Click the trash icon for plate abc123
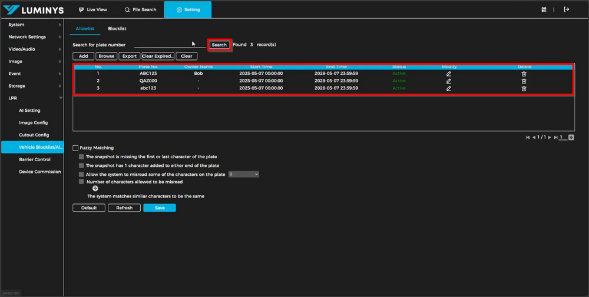 (x=524, y=88)
